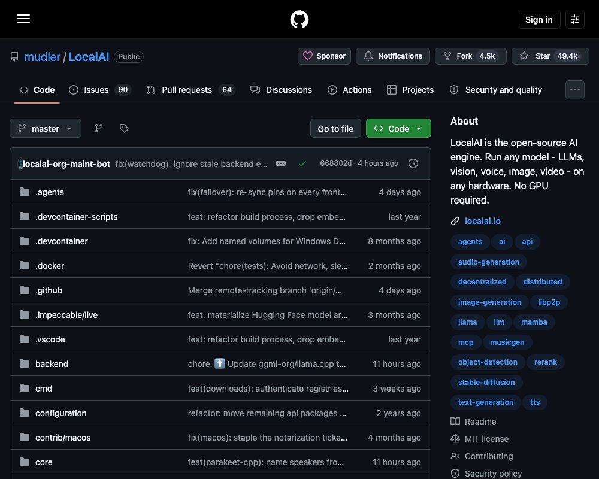Click the decentralized topic tag
Image resolution: width=599 pixels, height=479 pixels.
point(482,281)
